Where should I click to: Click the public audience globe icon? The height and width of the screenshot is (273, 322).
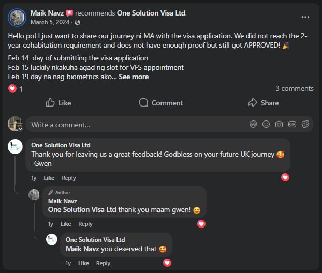tap(77, 23)
